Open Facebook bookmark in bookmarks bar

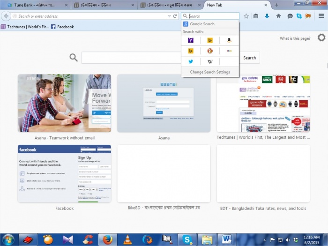(62, 27)
